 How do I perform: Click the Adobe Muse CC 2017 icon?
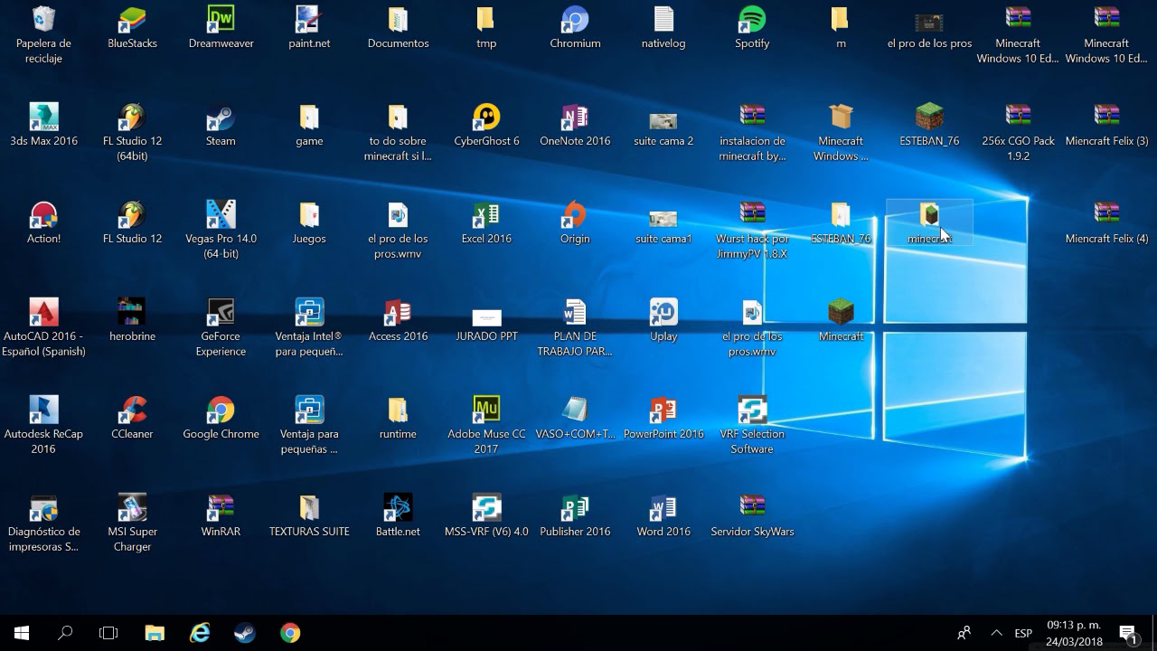pyautogui.click(x=486, y=424)
